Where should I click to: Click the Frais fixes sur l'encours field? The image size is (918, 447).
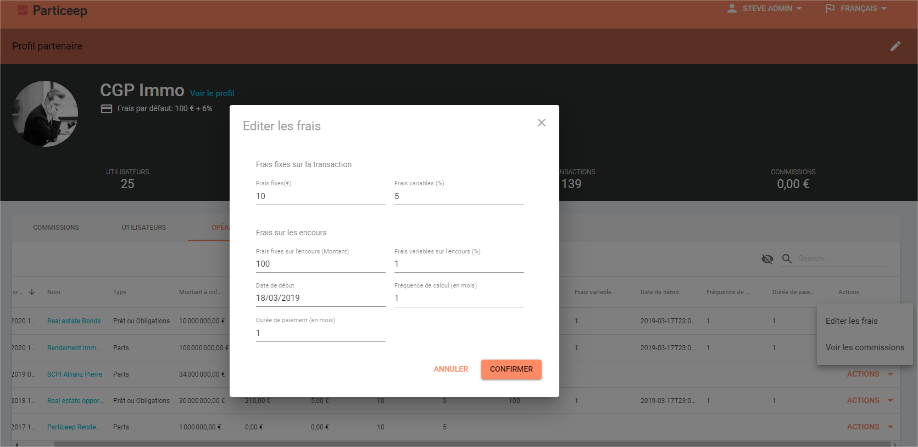(321, 264)
